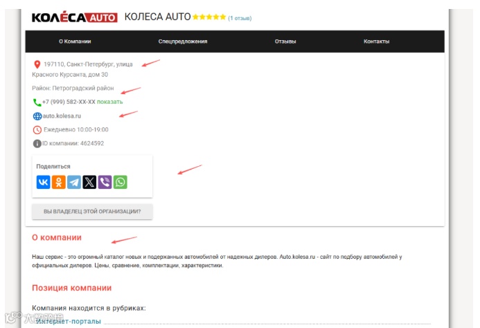Click the Позиция компании section heading
The image size is (480, 328).
pyautogui.click(x=71, y=288)
